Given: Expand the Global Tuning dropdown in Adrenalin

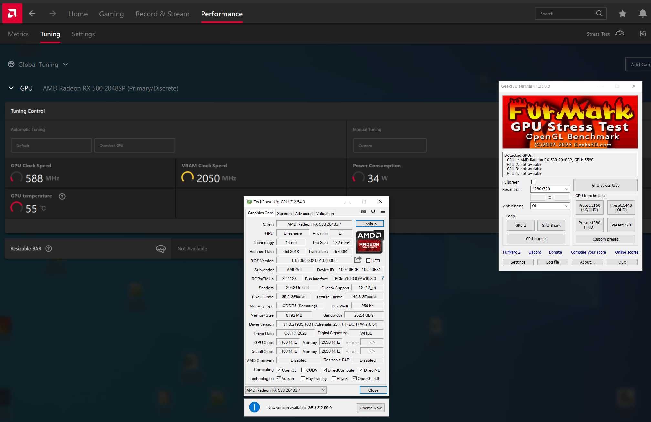Looking at the screenshot, I should pos(66,64).
